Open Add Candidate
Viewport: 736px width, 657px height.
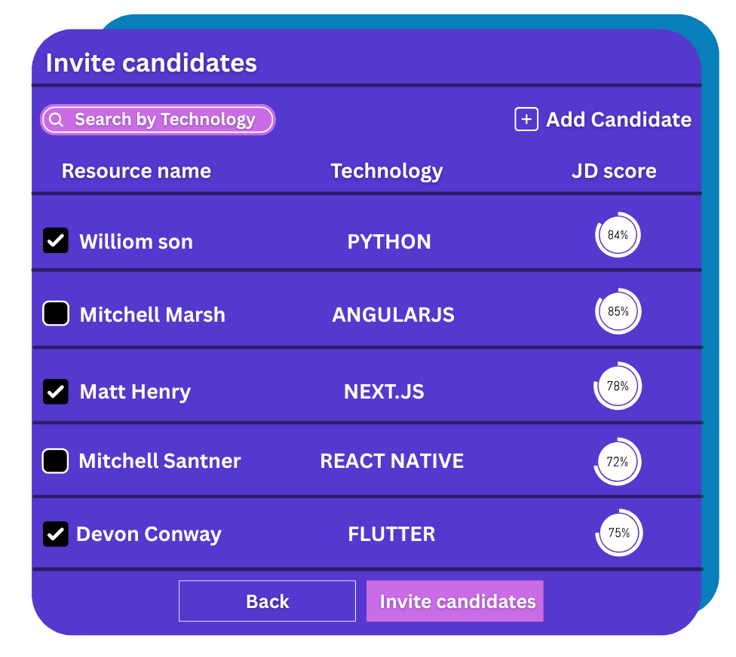618,119
